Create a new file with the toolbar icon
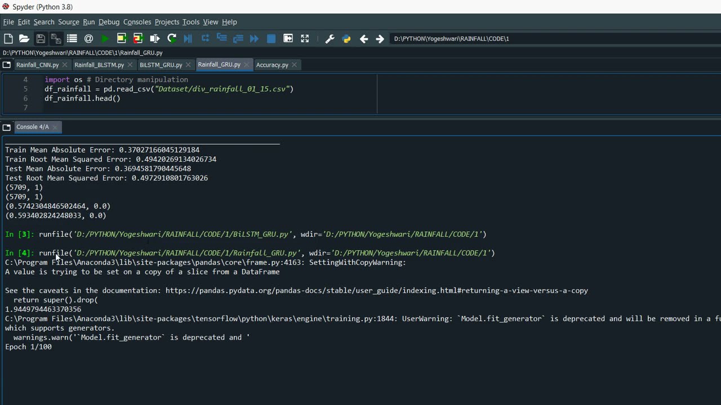The height and width of the screenshot is (405, 721). tap(8, 39)
